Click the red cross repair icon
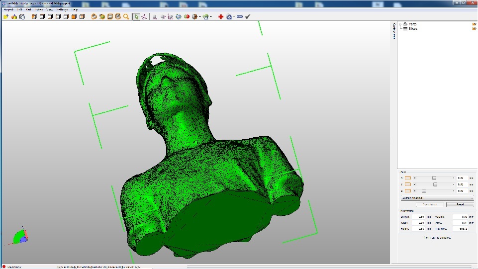The image size is (478, 269). pyautogui.click(x=221, y=16)
